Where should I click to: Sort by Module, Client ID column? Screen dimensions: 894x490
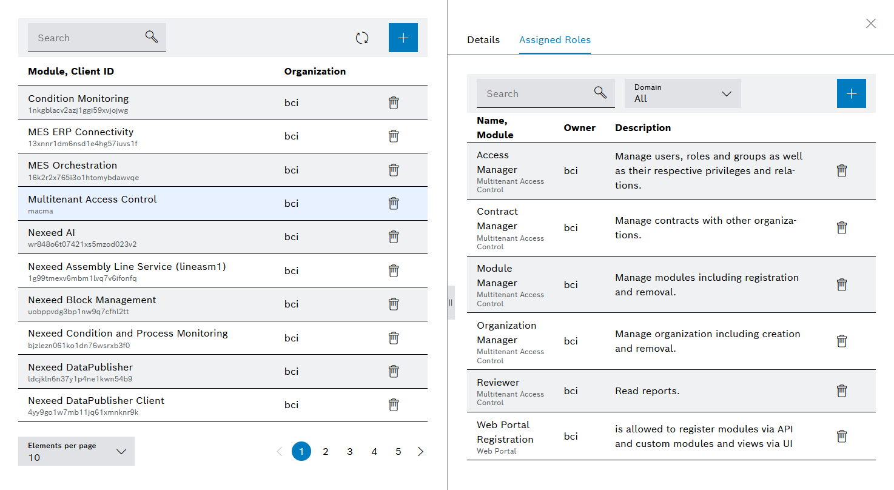pyautogui.click(x=71, y=72)
